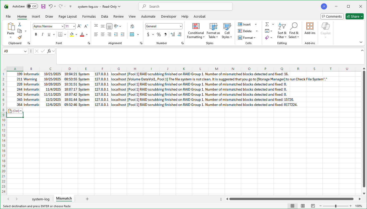
Task: Open the Add-ins gallery
Action: point(310,29)
